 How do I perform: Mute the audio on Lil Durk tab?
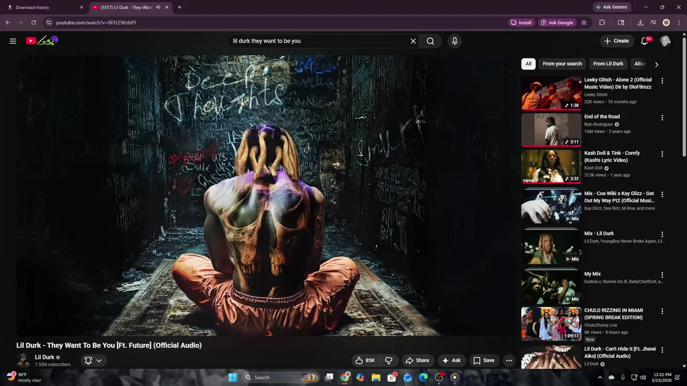(x=158, y=8)
